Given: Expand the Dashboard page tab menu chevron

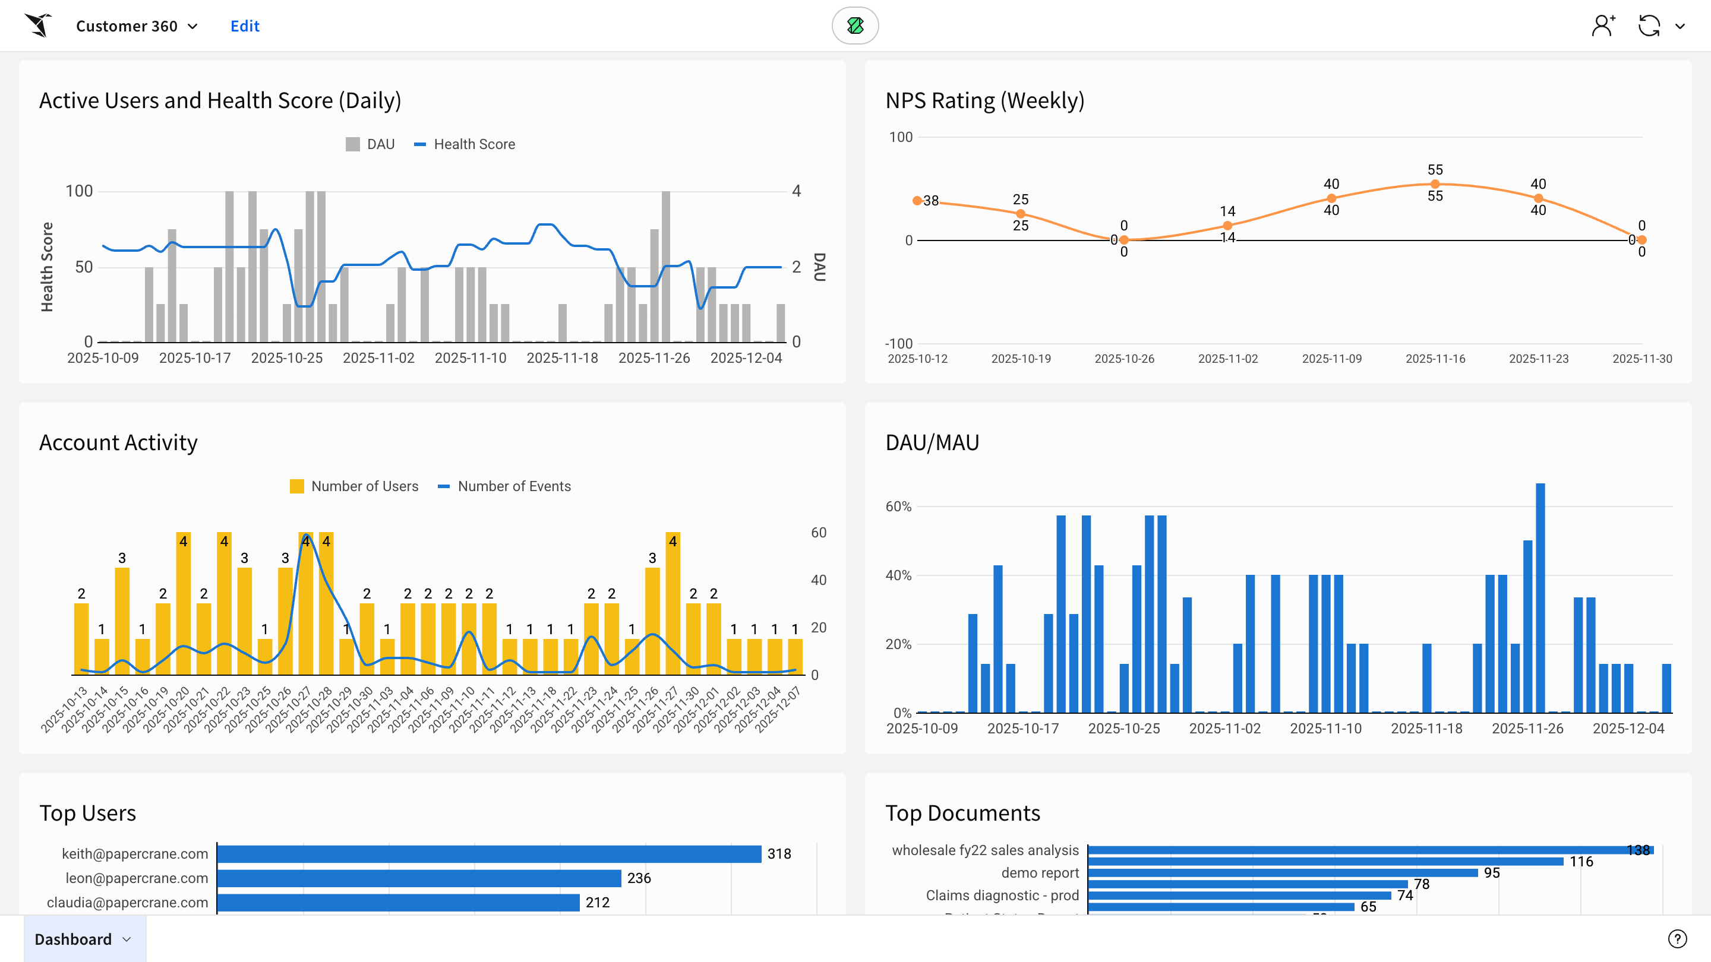Looking at the screenshot, I should point(127,939).
